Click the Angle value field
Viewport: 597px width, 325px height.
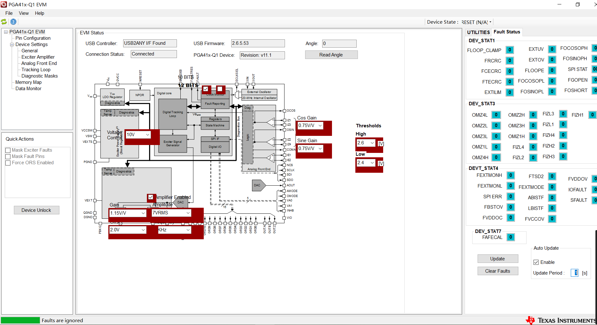[339, 44]
